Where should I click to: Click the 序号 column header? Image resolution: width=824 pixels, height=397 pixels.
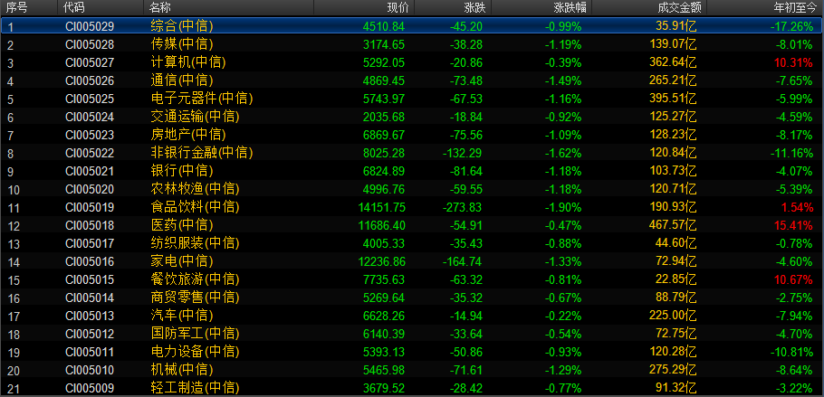pyautogui.click(x=16, y=7)
